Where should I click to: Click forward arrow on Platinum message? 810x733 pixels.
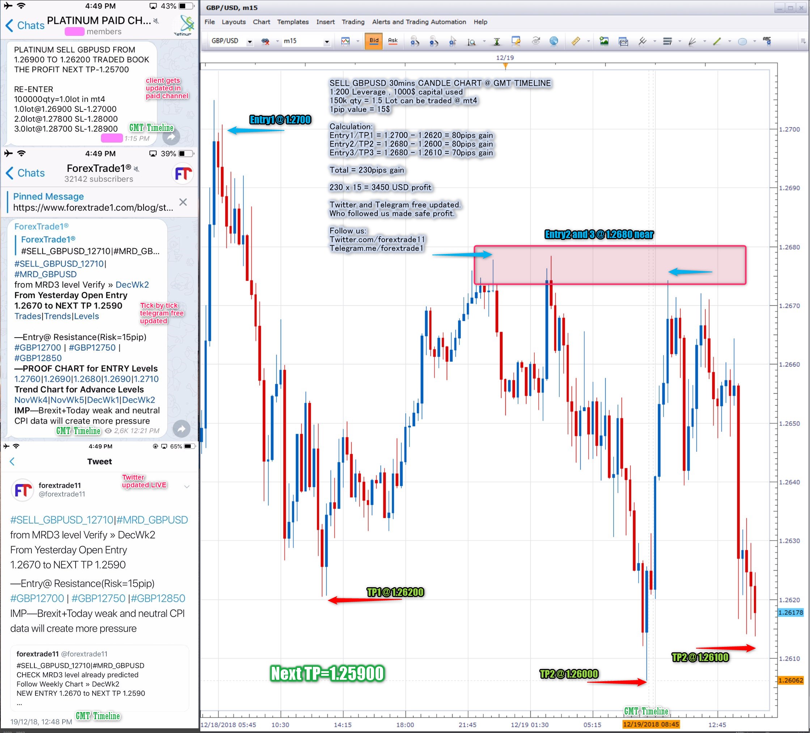[x=171, y=137]
